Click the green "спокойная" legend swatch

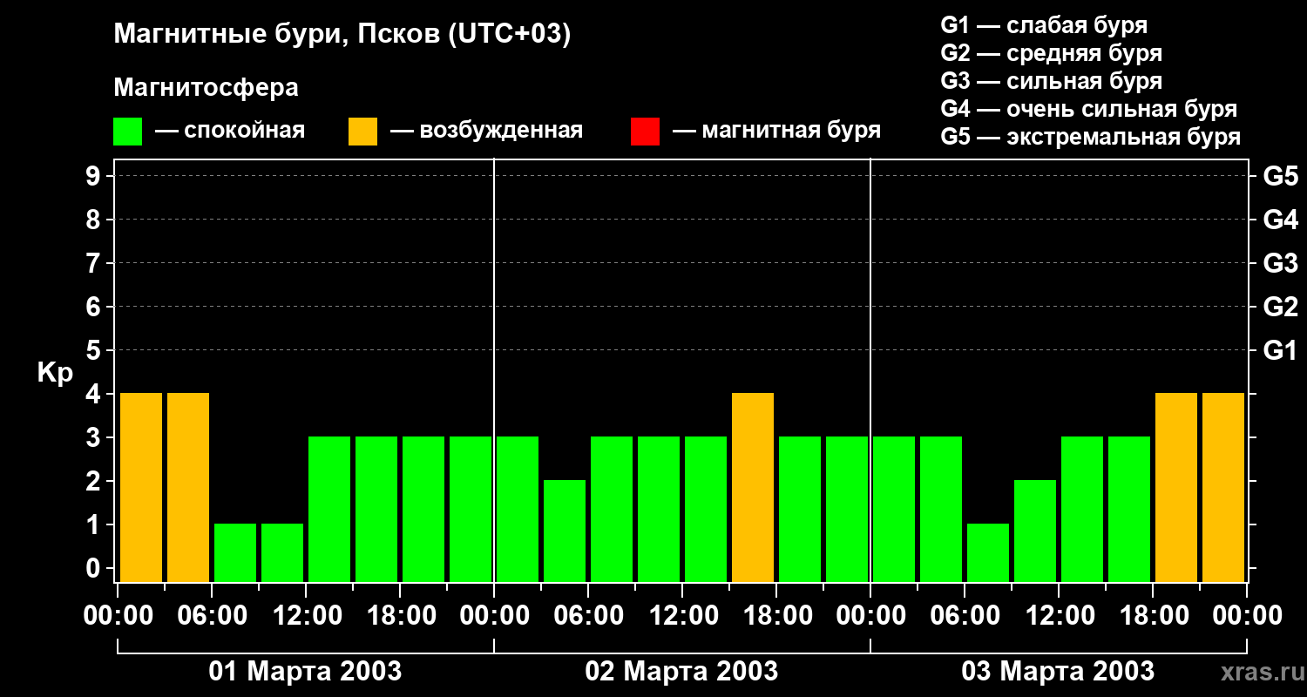[x=127, y=132]
